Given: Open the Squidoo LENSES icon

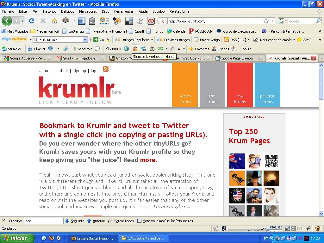Looking at the screenshot, I should (x=104, y=21).
